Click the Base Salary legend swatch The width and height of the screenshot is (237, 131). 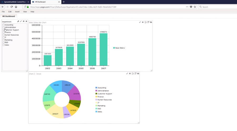click(x=114, y=48)
